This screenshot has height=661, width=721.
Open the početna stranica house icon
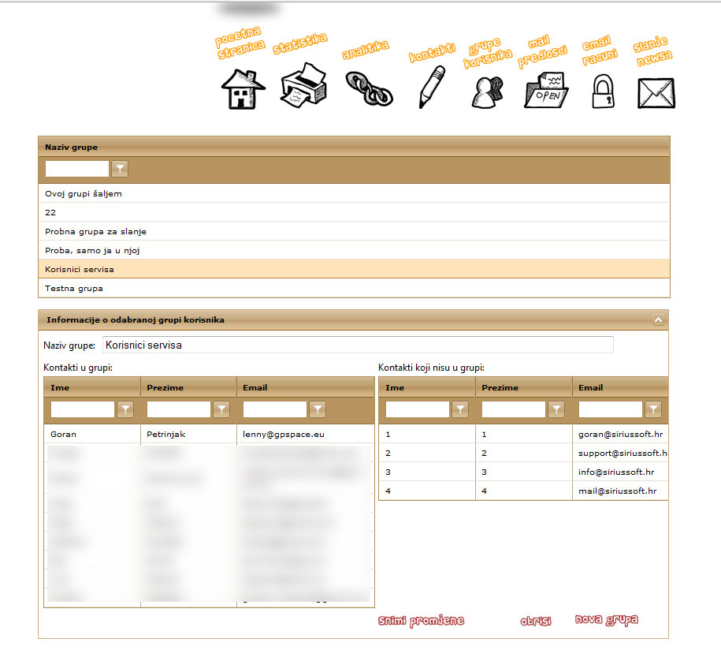[x=243, y=89]
